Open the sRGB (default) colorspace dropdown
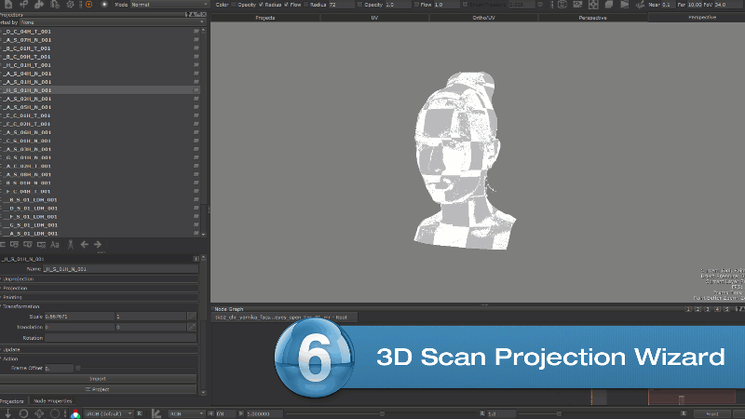Image resolution: width=745 pixels, height=419 pixels. coord(108,413)
